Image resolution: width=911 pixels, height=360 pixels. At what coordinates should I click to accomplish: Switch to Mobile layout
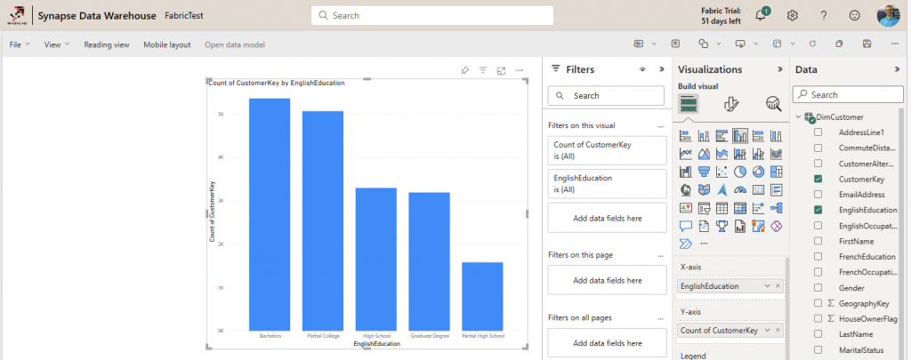tap(166, 44)
